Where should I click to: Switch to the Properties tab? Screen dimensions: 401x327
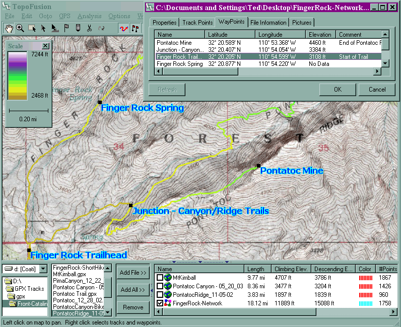coord(164,23)
